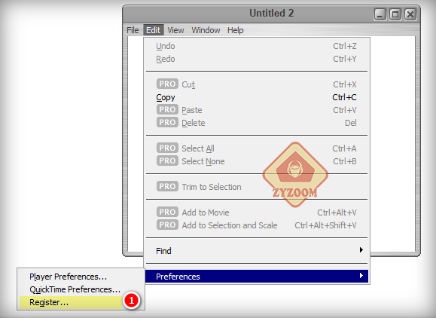Expand the Find submenu arrow

[x=361, y=250]
